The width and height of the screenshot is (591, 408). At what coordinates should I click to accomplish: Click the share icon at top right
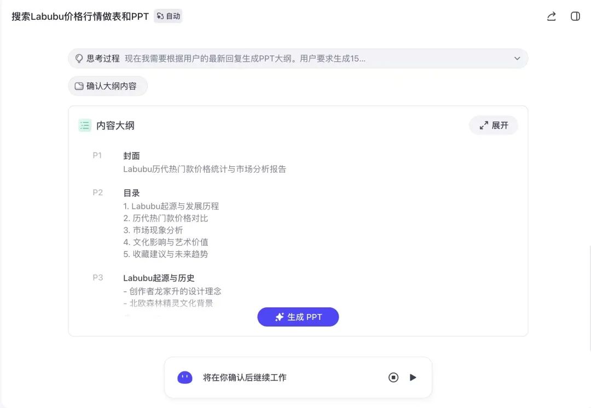tap(552, 16)
